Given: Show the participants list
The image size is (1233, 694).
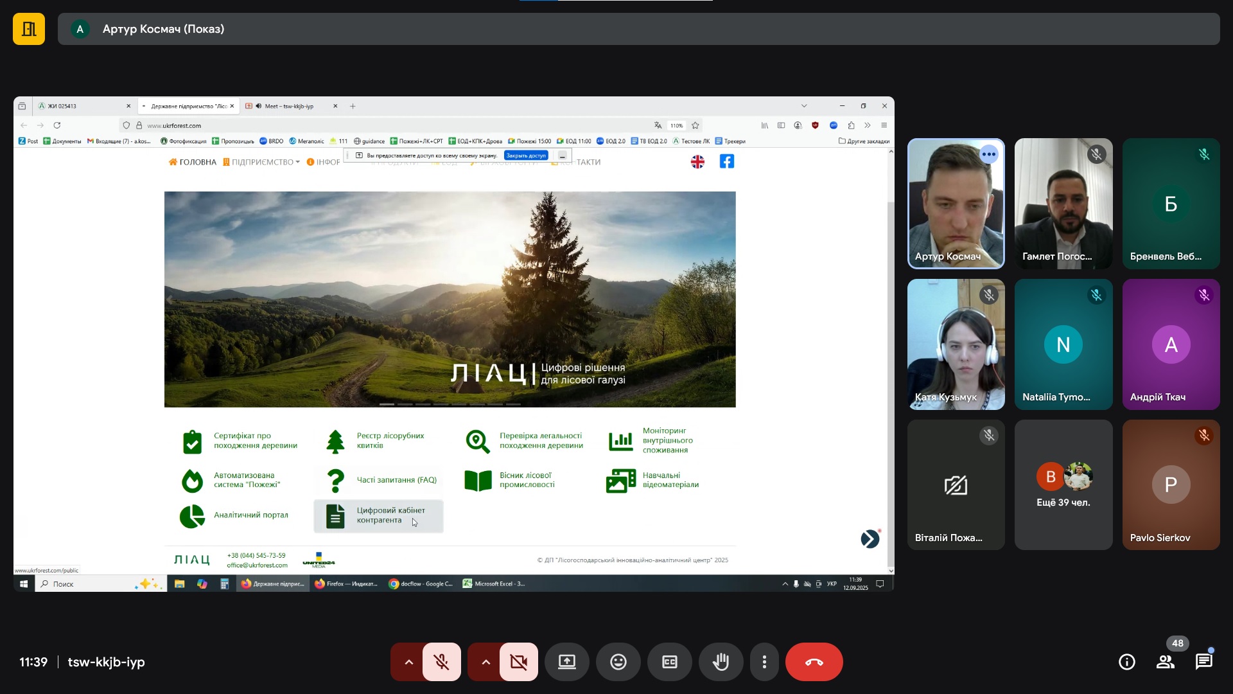Looking at the screenshot, I should tap(1165, 662).
